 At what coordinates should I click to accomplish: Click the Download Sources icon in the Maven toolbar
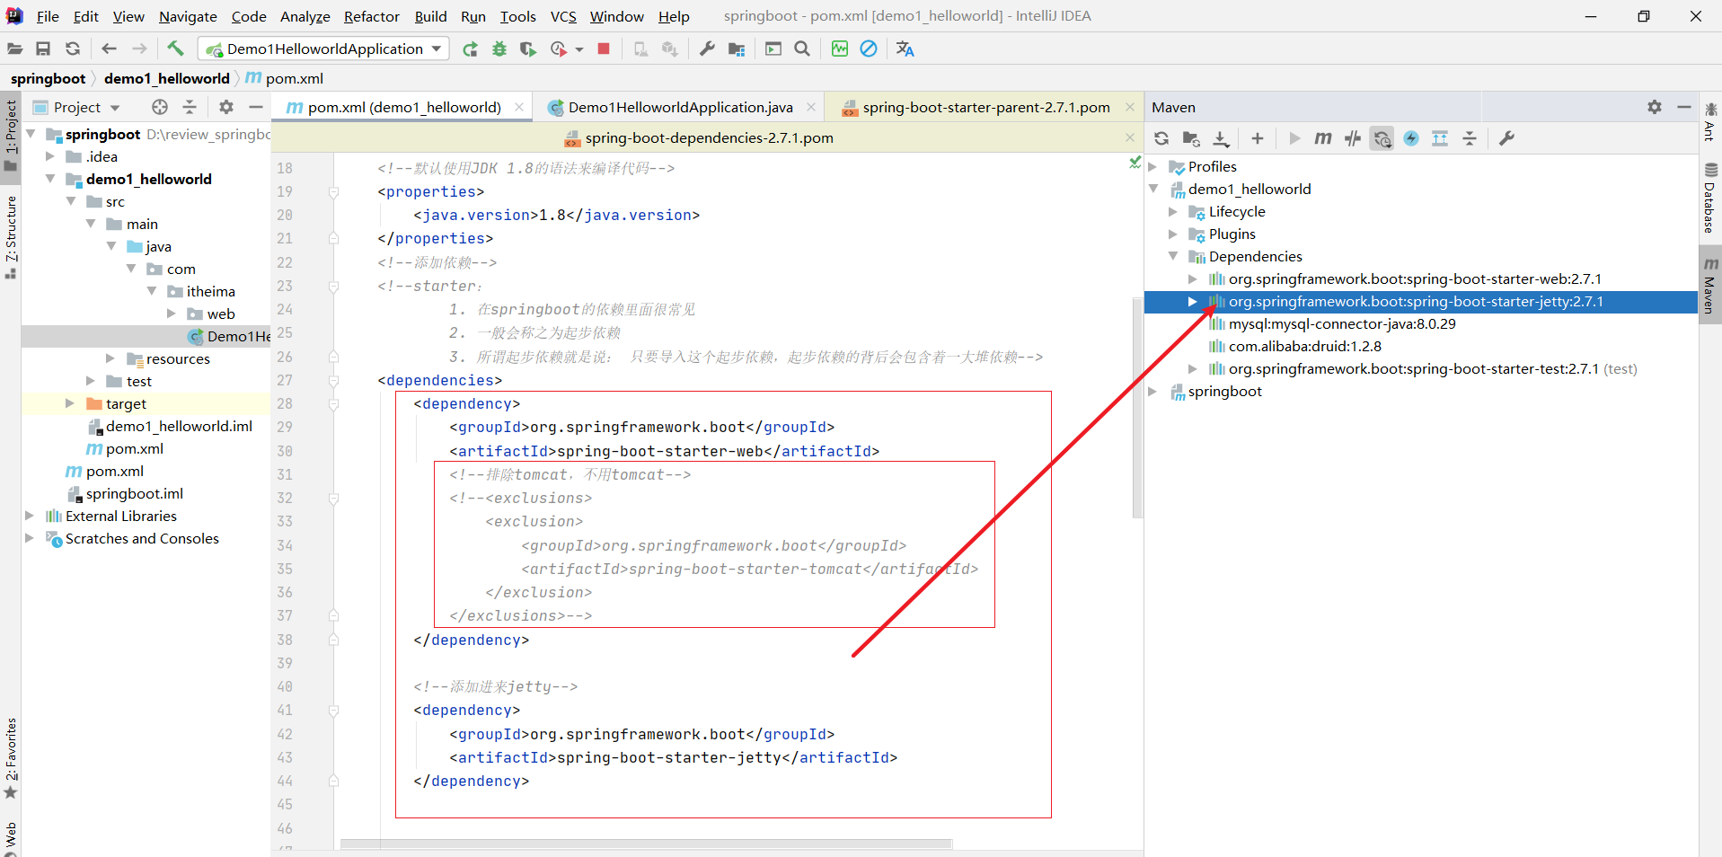click(x=1221, y=138)
